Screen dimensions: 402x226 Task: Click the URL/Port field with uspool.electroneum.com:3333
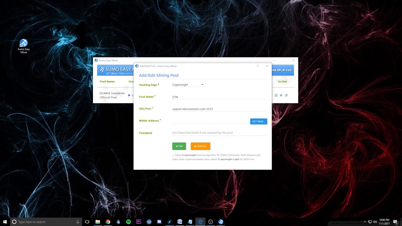click(x=219, y=109)
